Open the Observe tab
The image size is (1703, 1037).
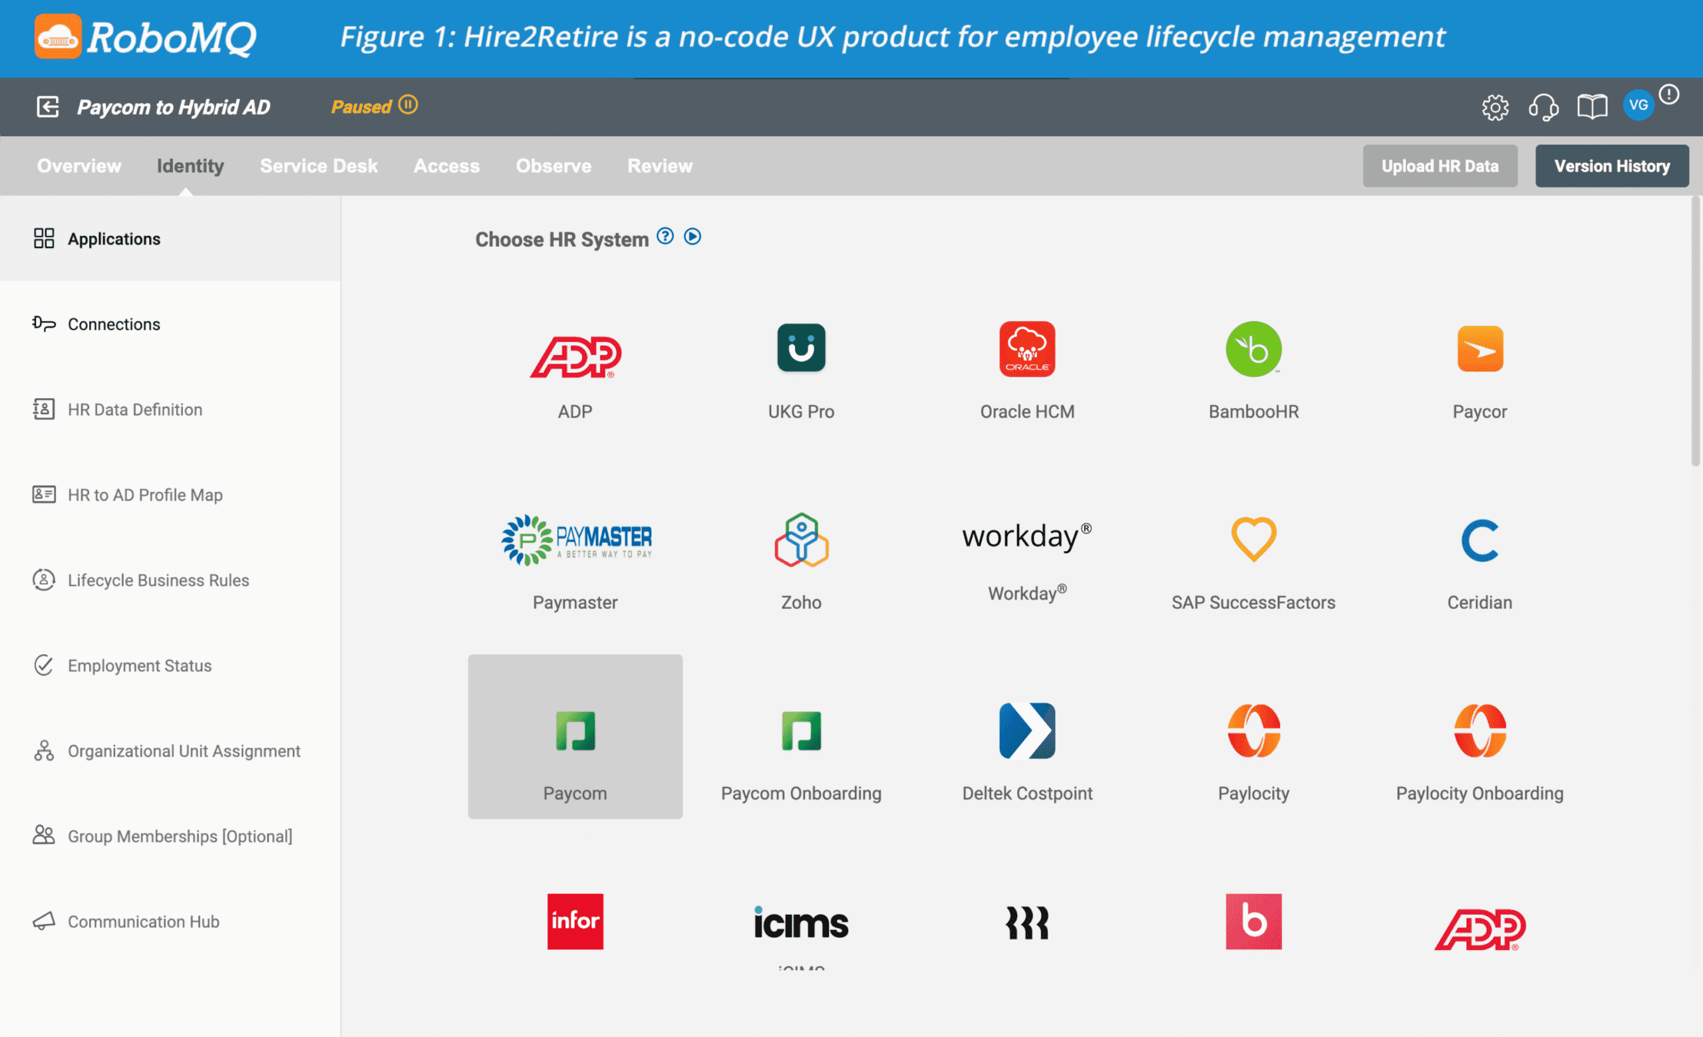553,166
